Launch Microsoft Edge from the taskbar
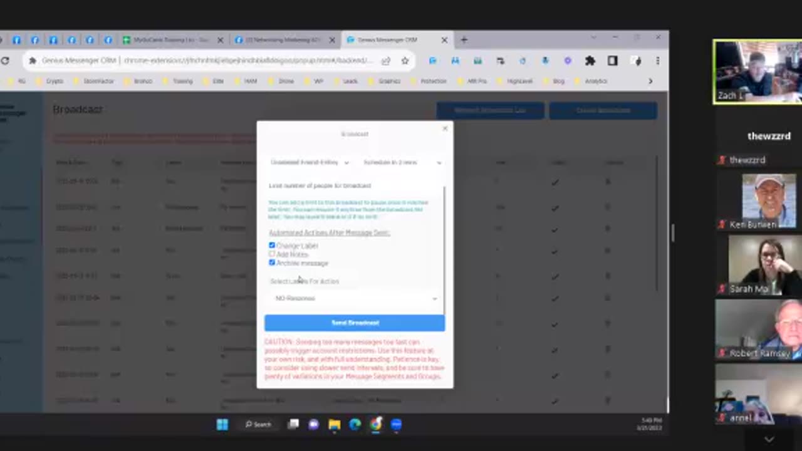Image resolution: width=802 pixels, height=451 pixels. pos(355,425)
